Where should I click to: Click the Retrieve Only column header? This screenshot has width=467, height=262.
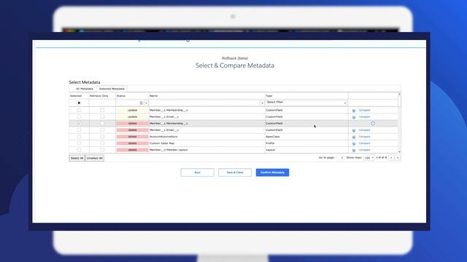coord(99,96)
